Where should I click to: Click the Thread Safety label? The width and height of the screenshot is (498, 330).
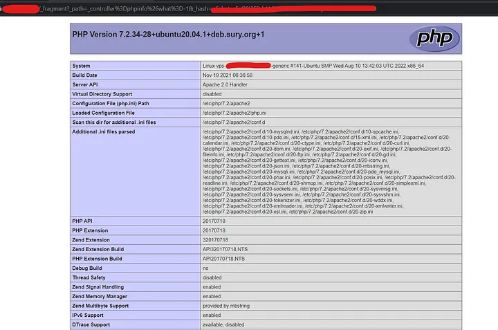[x=89, y=277]
